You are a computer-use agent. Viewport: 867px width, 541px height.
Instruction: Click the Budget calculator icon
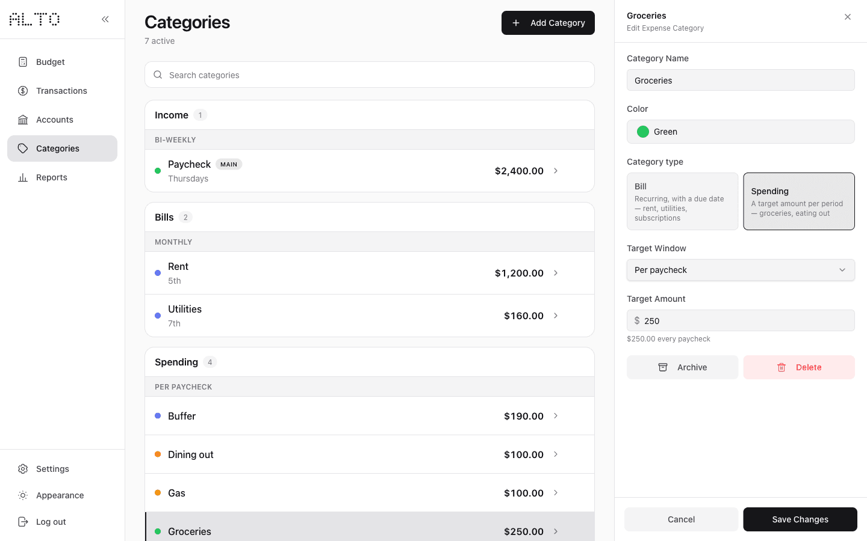23,62
